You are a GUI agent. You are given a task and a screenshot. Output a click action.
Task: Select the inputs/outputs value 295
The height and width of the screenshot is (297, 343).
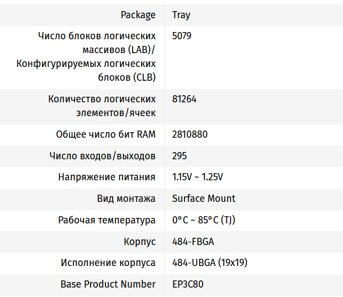click(x=180, y=156)
